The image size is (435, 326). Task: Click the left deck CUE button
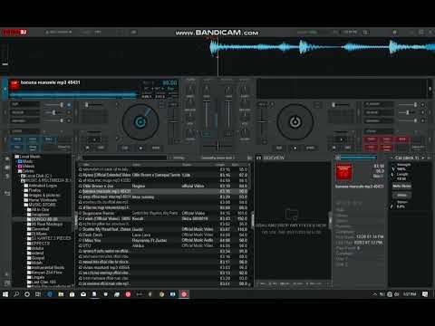pyautogui.click(x=125, y=148)
